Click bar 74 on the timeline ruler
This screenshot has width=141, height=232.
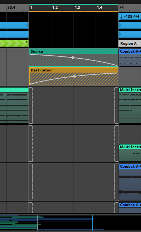click(x=121, y=8)
